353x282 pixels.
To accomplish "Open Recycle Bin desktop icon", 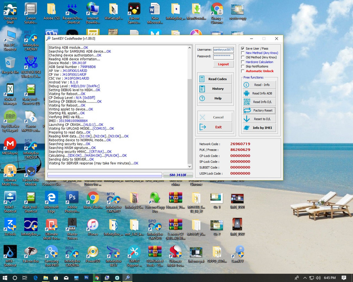I will coord(10,65).
